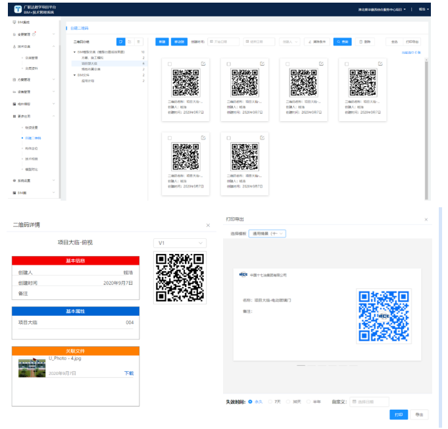This screenshot has width=448, height=429.
Task: Expand the 方案管理 sidebar section chevron
Action: click(x=54, y=80)
